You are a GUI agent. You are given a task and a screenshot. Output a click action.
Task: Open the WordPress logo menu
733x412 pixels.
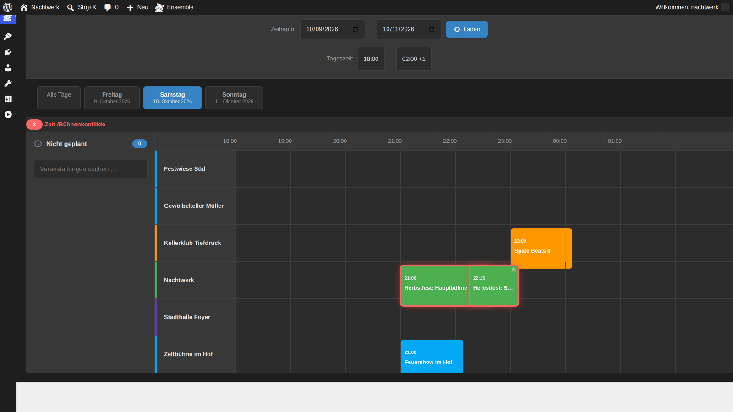pyautogui.click(x=8, y=7)
